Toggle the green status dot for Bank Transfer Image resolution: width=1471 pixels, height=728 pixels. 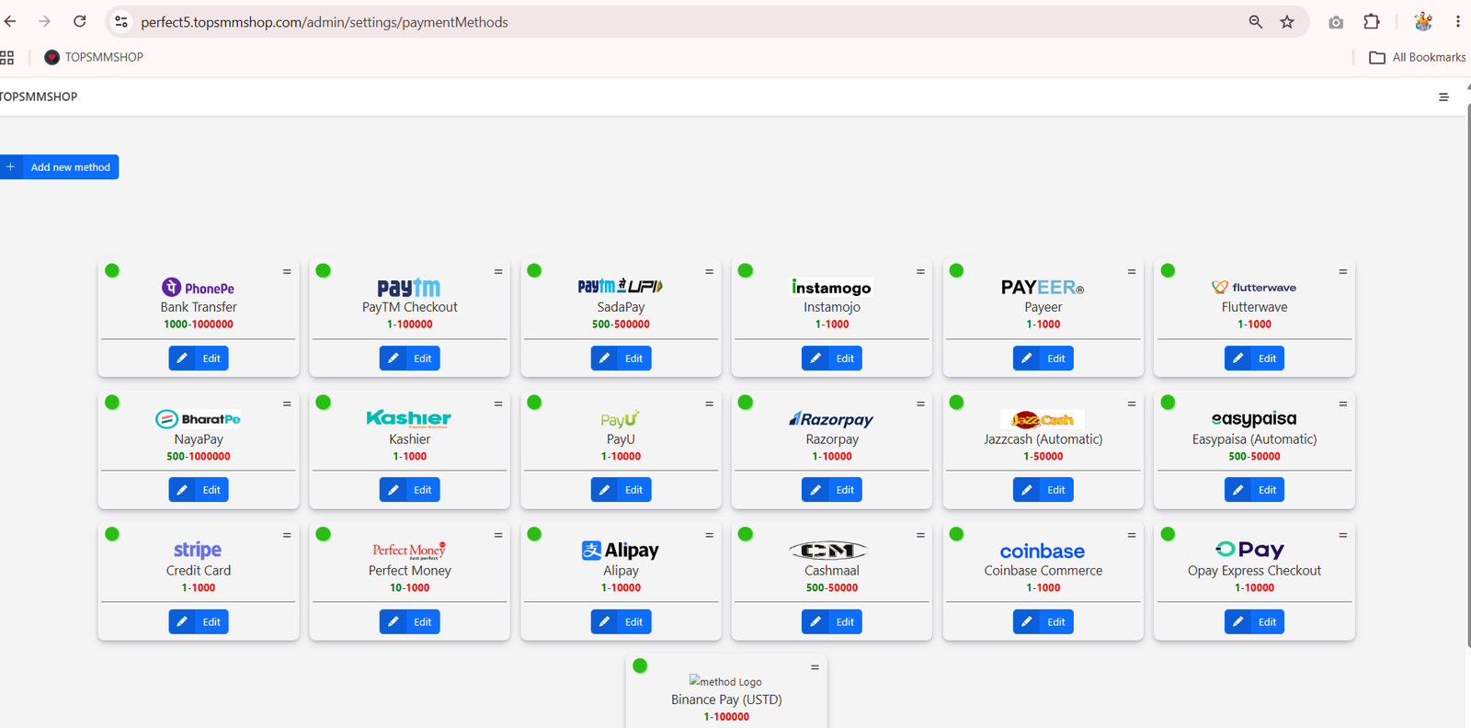[112, 270]
